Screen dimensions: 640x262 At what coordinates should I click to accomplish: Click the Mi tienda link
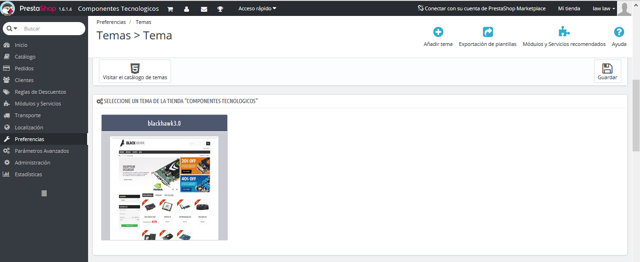tap(569, 8)
